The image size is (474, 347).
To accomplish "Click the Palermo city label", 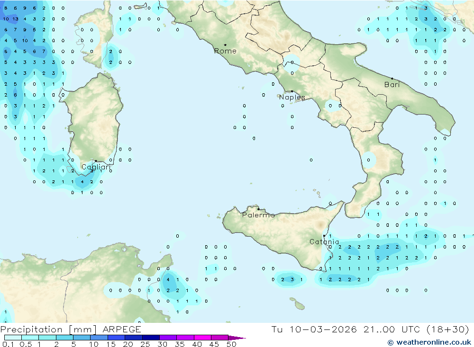I will coord(258,215).
